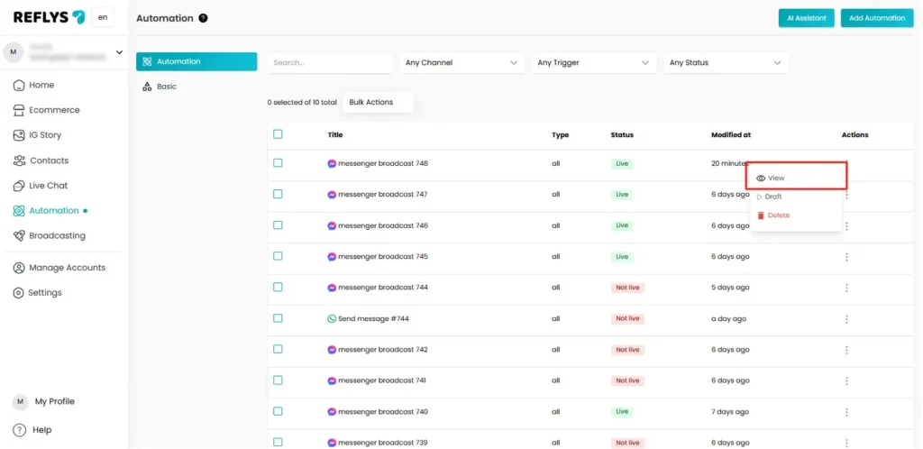
Task: Click Messenger icon of messenger broadcast 748
Action: (332, 163)
